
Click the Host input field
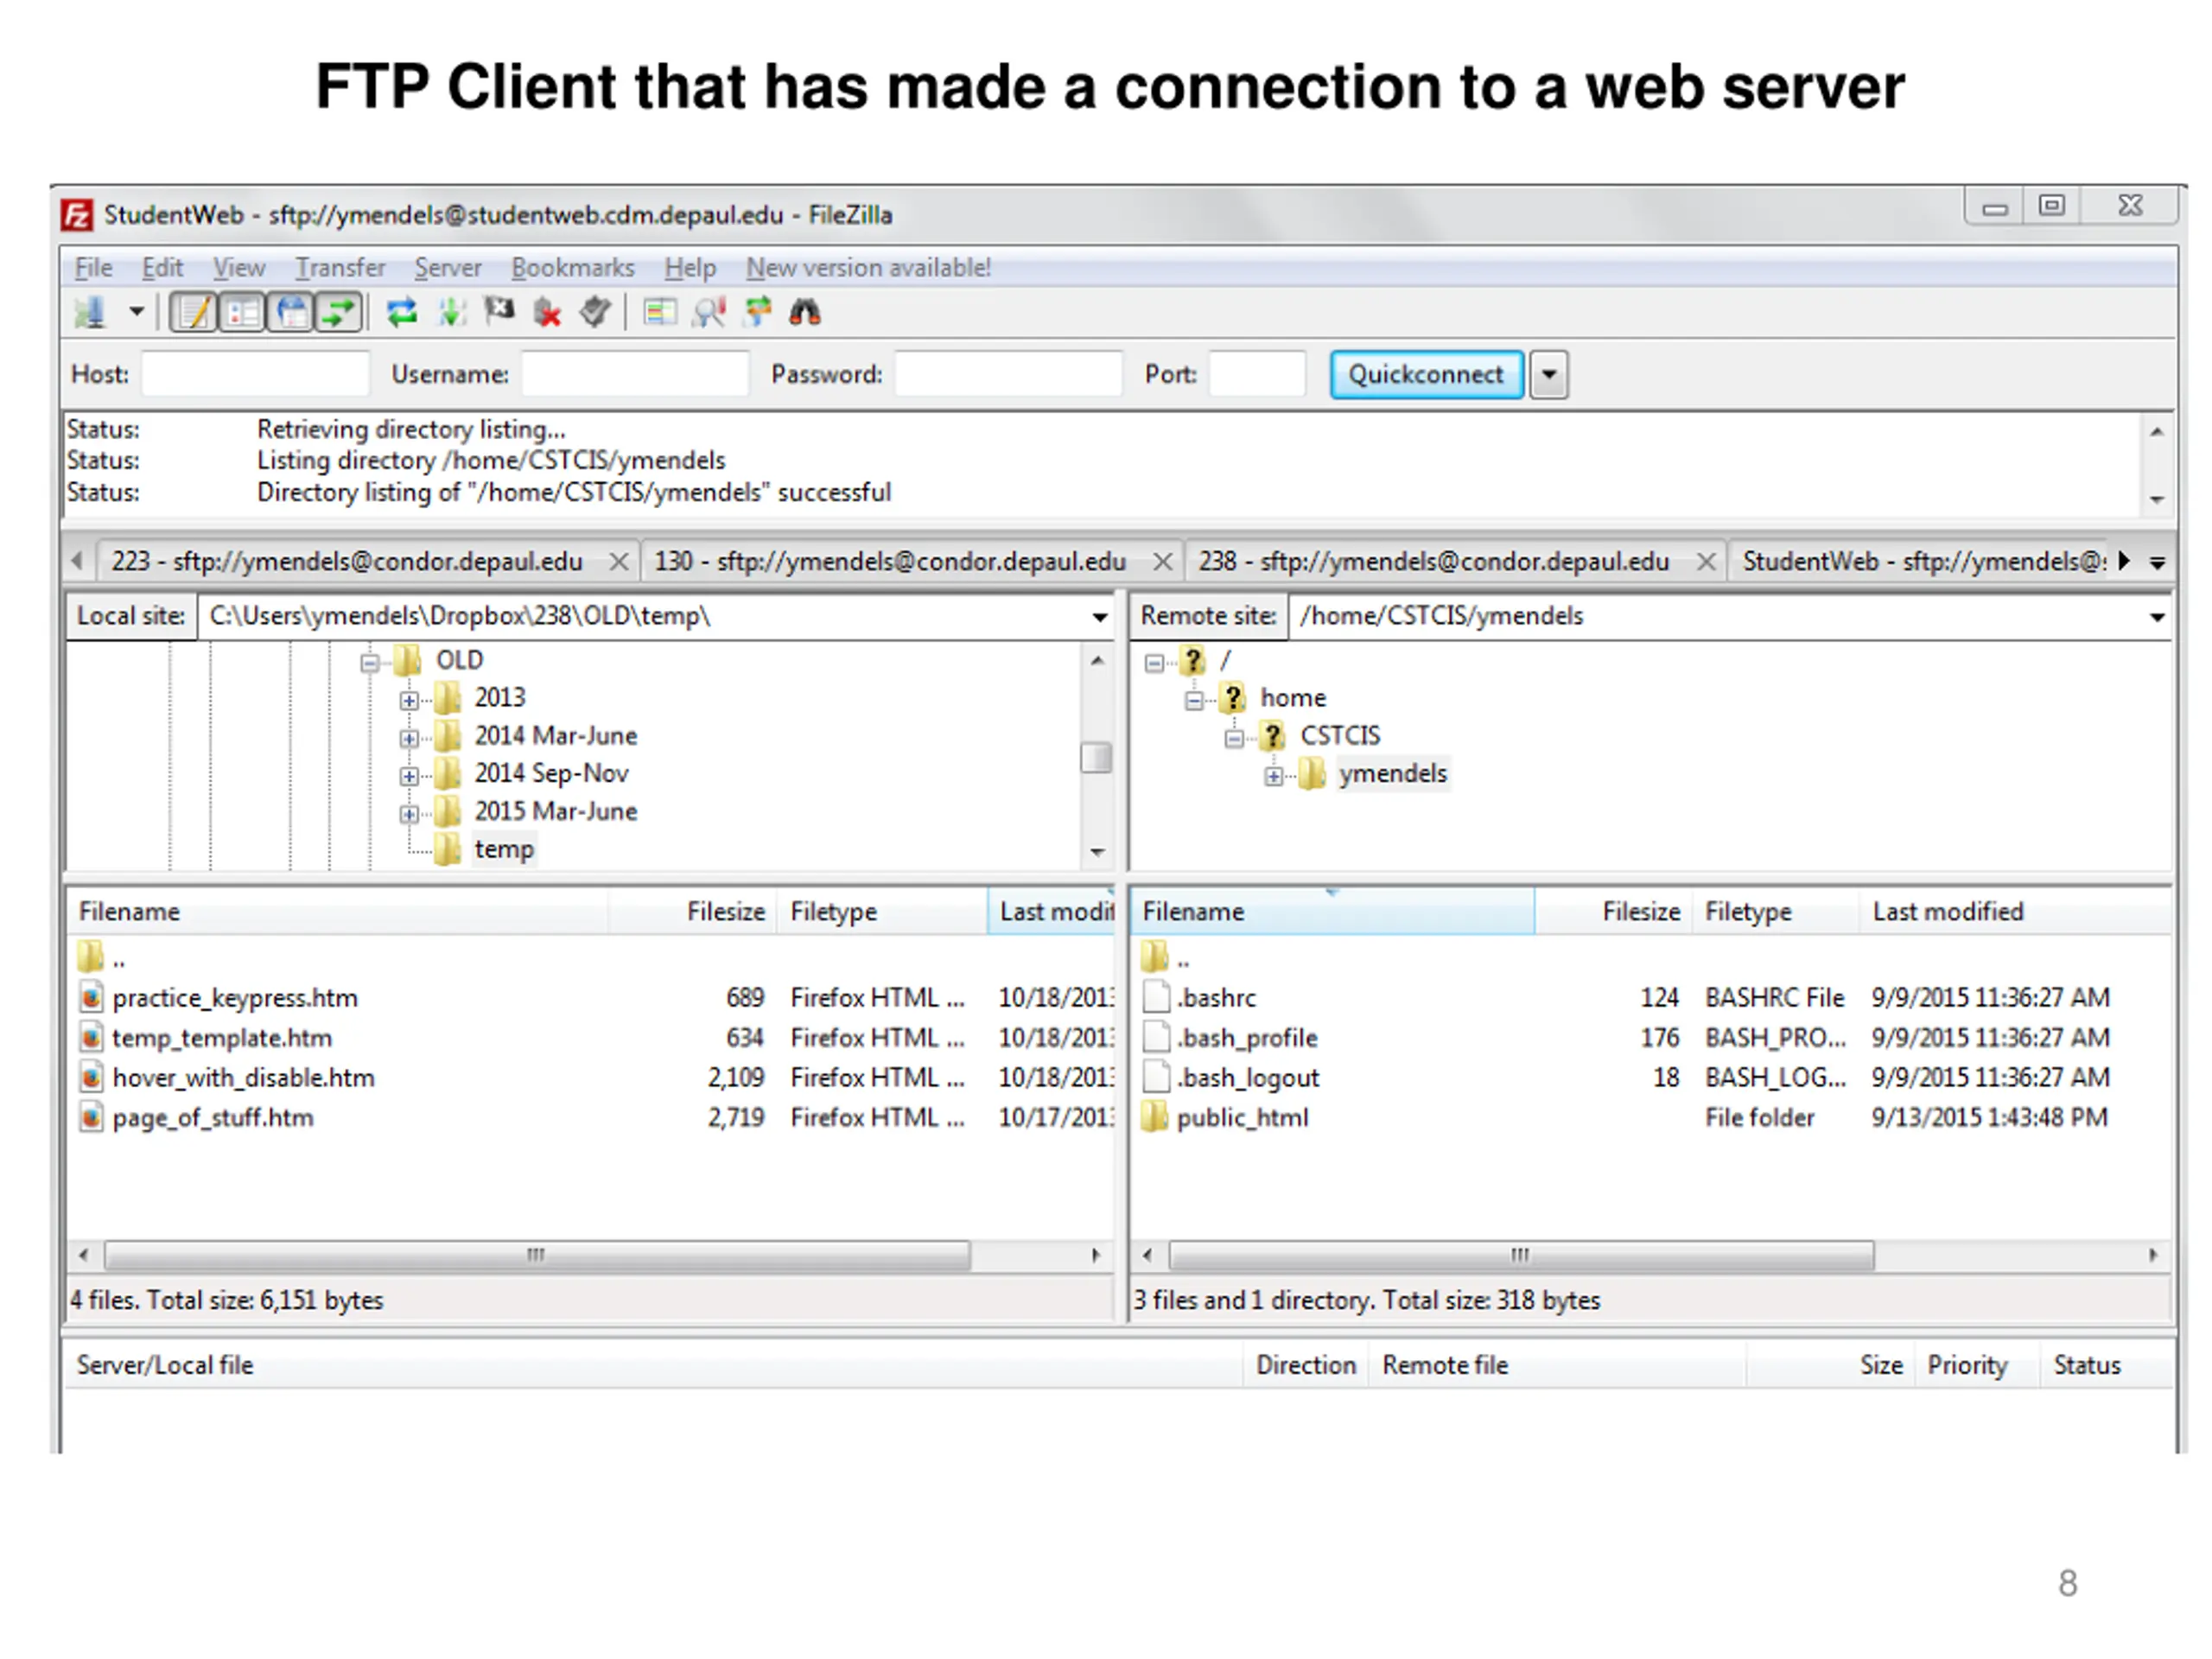[x=255, y=374]
